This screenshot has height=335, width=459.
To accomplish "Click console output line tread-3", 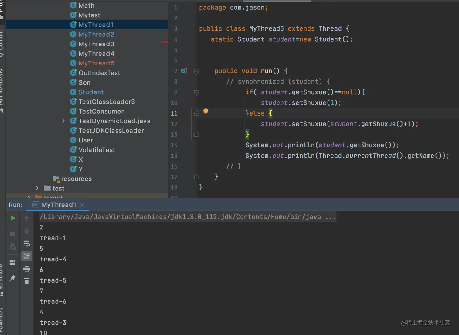I will pyautogui.click(x=53, y=323).
